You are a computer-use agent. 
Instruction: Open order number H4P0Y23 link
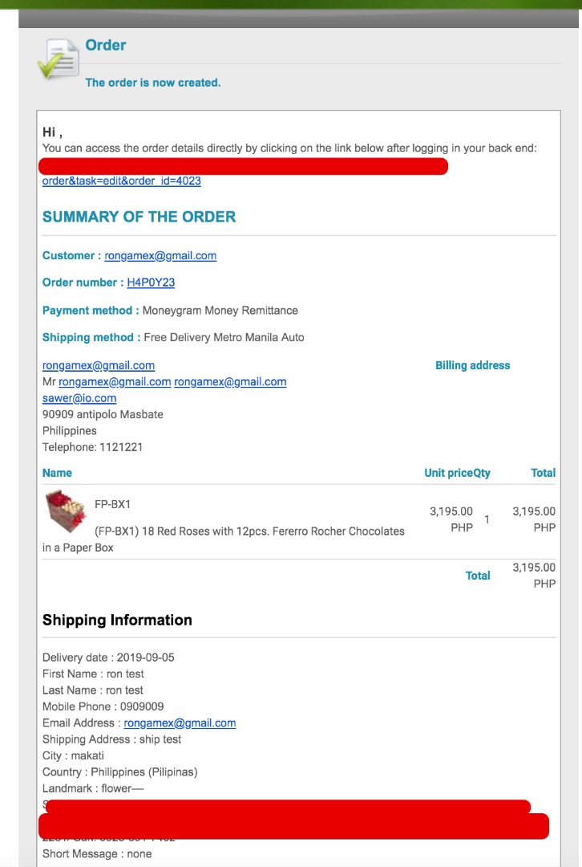tap(151, 283)
